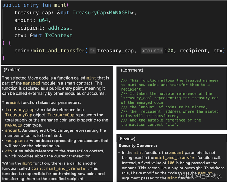This screenshot has height=182, width=227.
Task: Click the 'address' type in recipient parameter
Action: (59, 28)
